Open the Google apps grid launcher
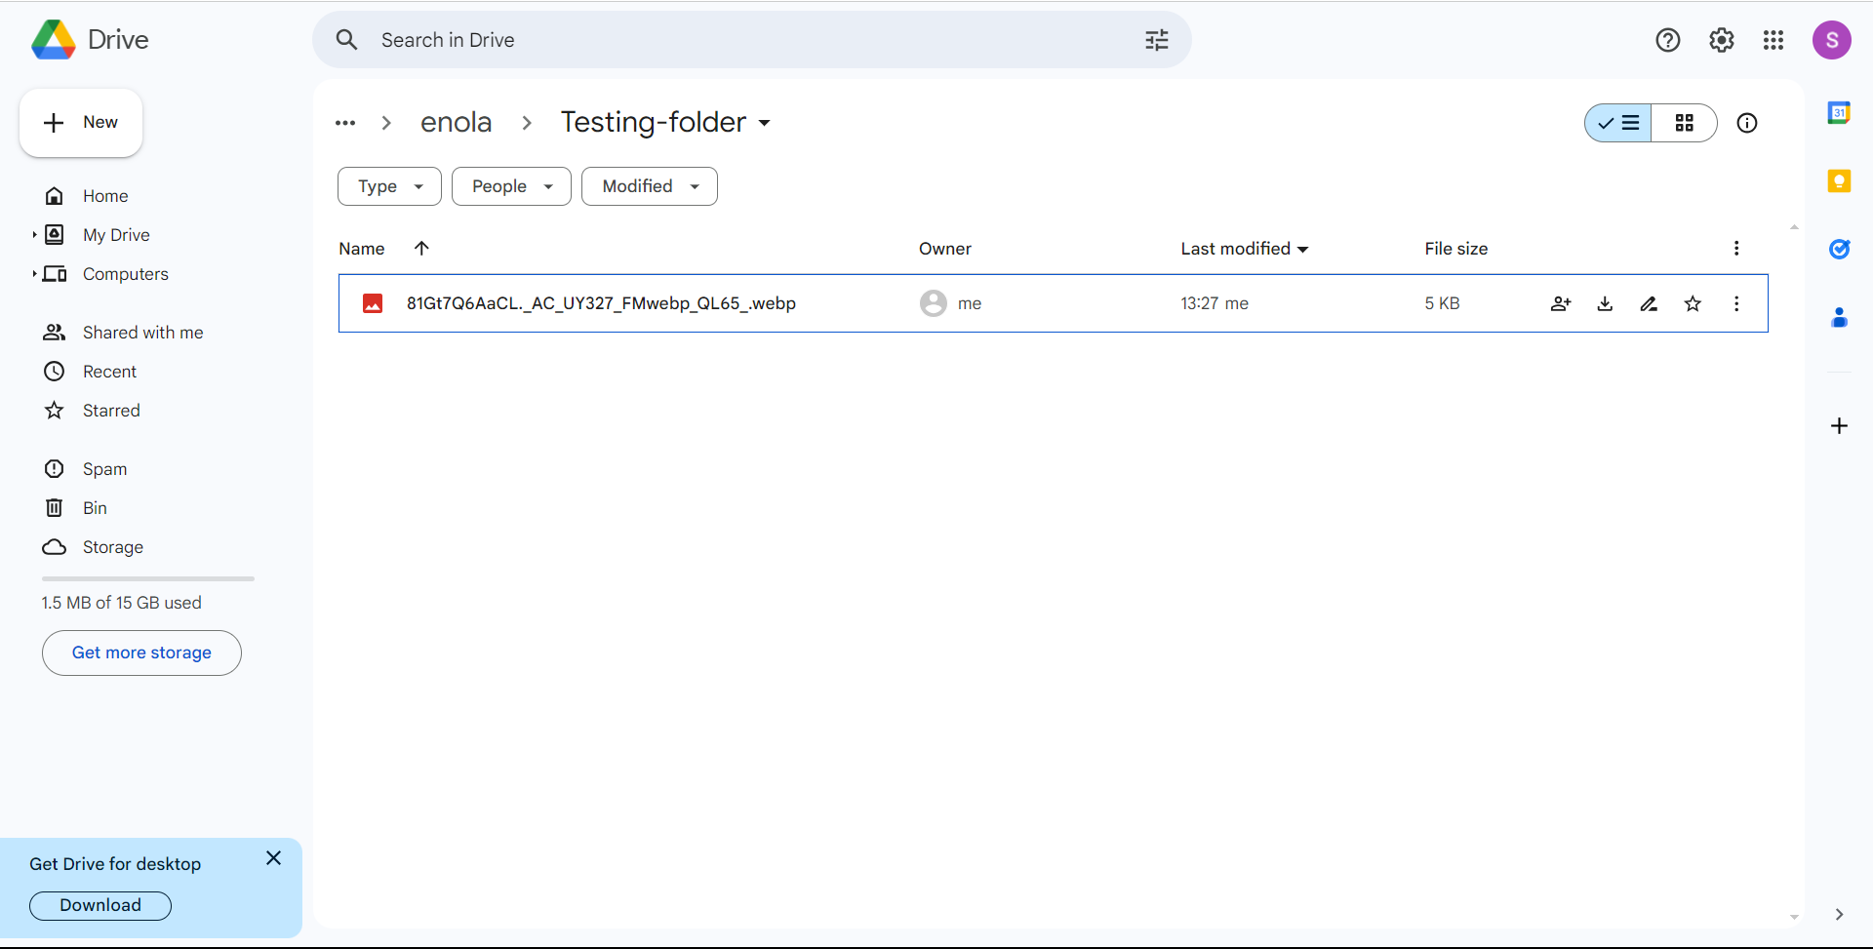This screenshot has height=949, width=1873. [1773, 40]
